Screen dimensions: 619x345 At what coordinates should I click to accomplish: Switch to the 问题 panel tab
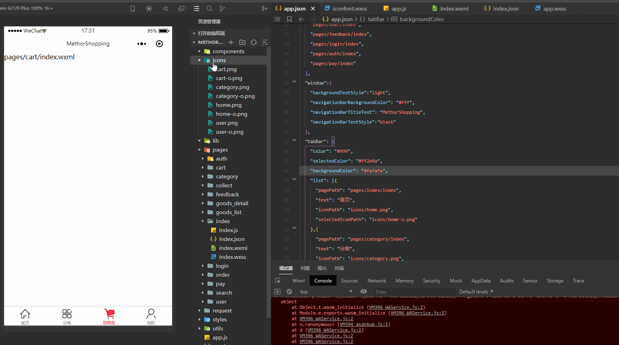pos(305,268)
